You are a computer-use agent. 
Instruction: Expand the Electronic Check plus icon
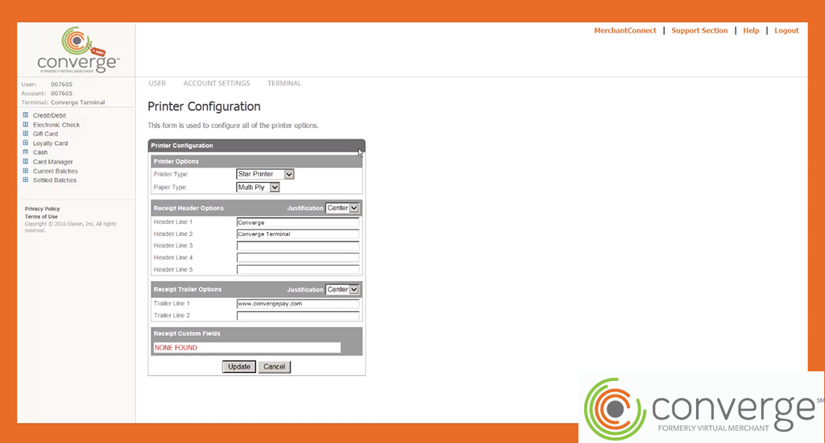coord(26,125)
